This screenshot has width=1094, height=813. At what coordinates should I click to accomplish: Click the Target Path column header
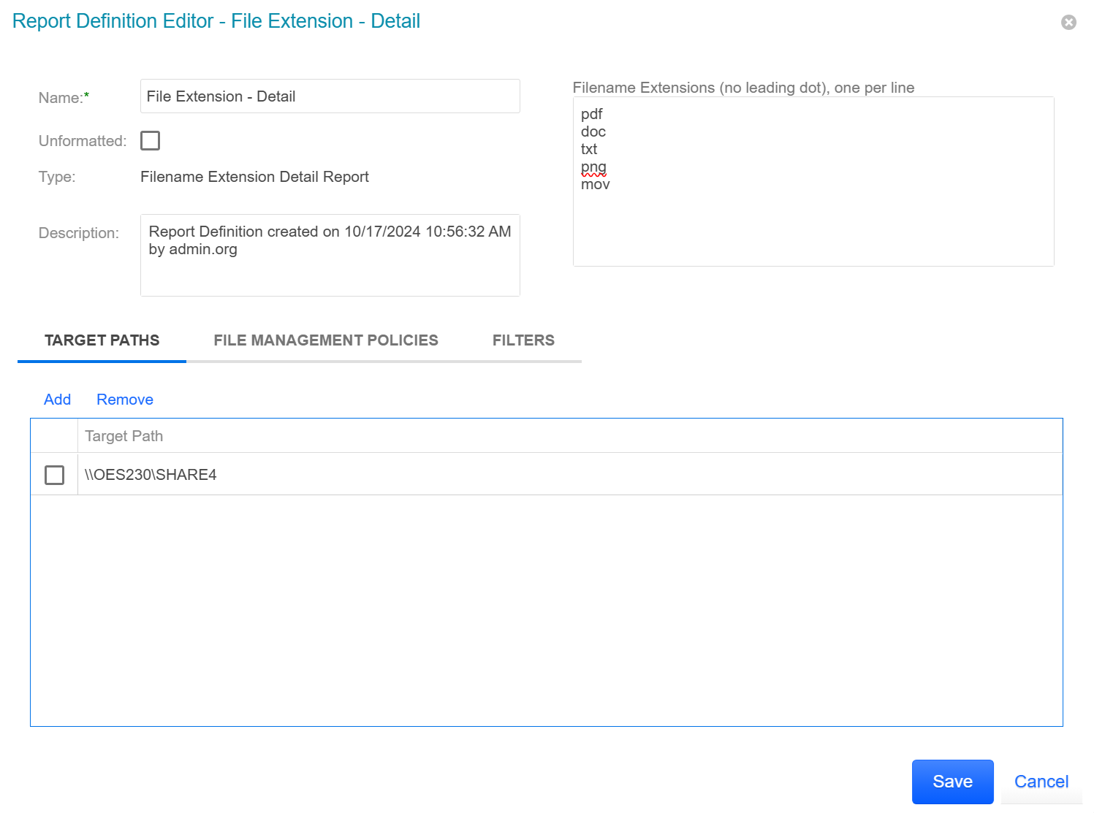point(124,435)
